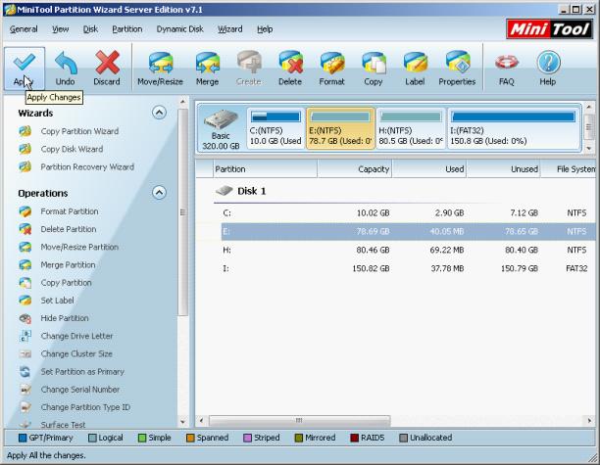Click the sidebar scroll down arrow
600x465 pixels.
tap(183, 422)
